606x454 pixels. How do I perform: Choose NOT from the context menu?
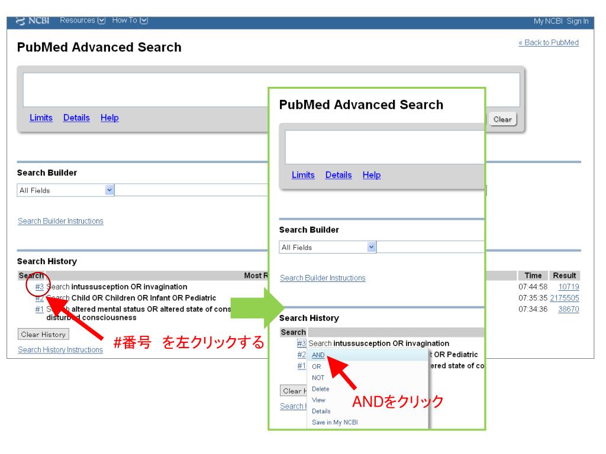coord(318,378)
